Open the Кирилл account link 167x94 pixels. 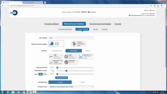[146, 10]
